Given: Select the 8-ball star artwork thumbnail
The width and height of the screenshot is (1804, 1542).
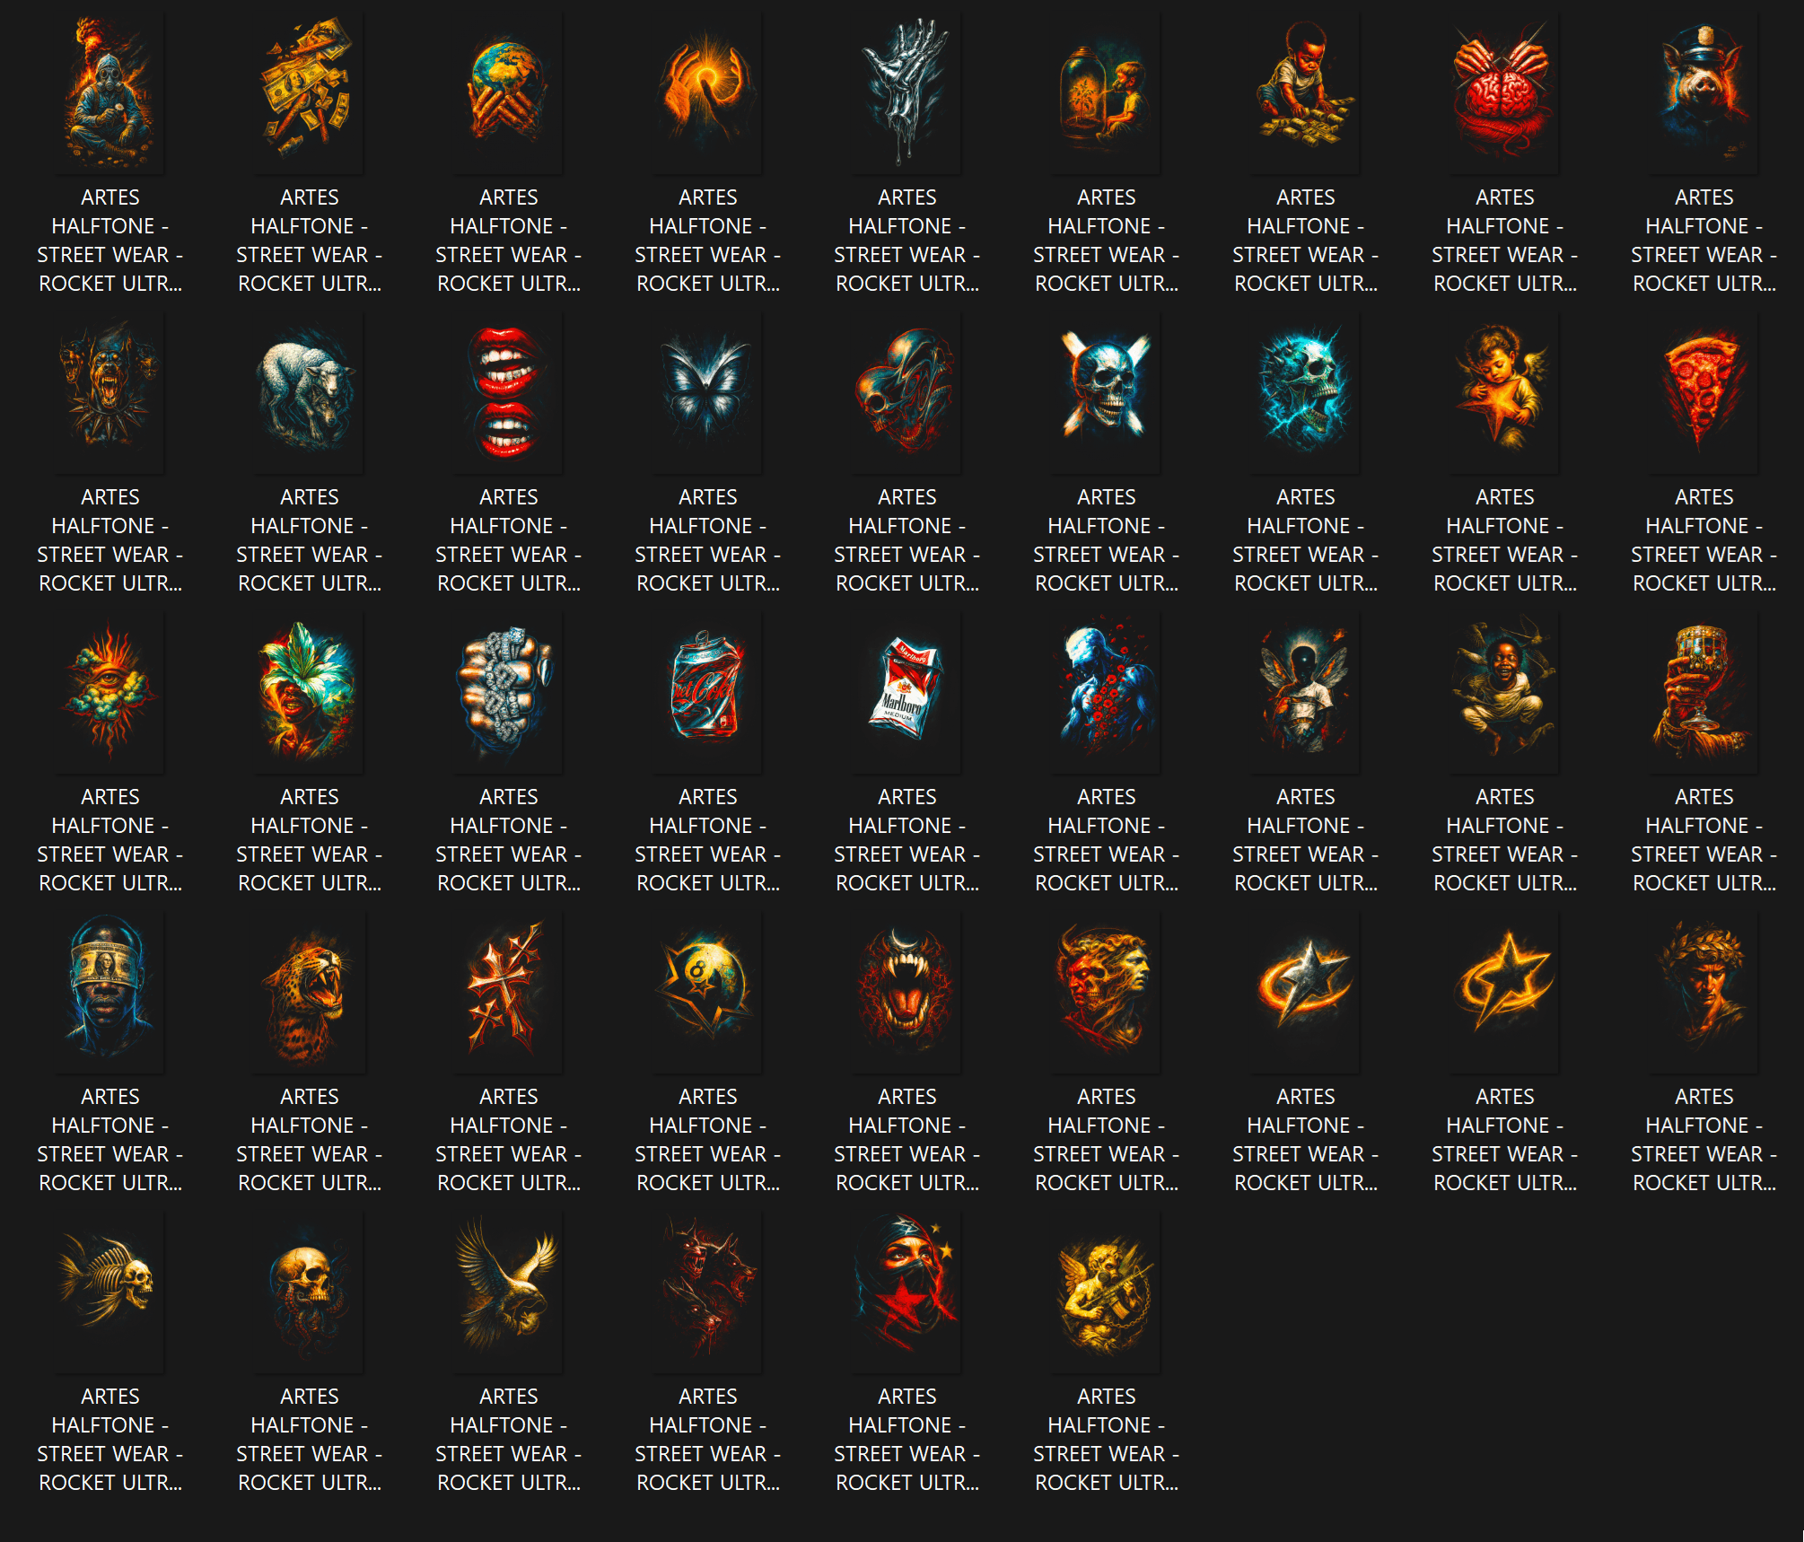Looking at the screenshot, I should point(707,992).
